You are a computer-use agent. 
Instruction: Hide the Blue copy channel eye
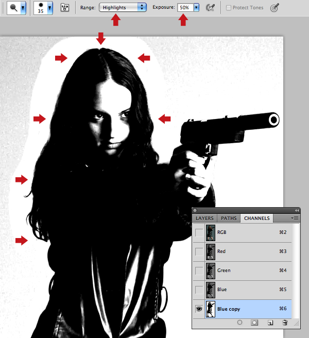[199, 309]
